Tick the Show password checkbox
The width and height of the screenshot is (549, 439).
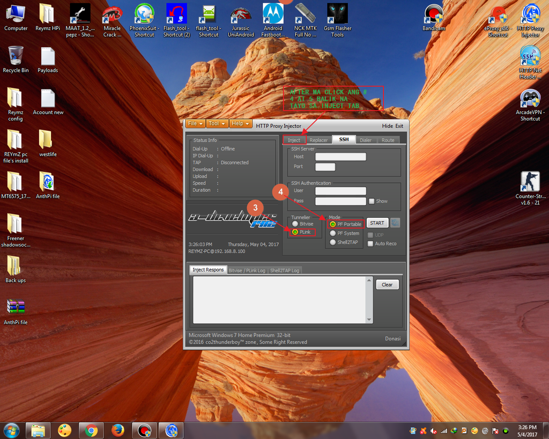372,202
